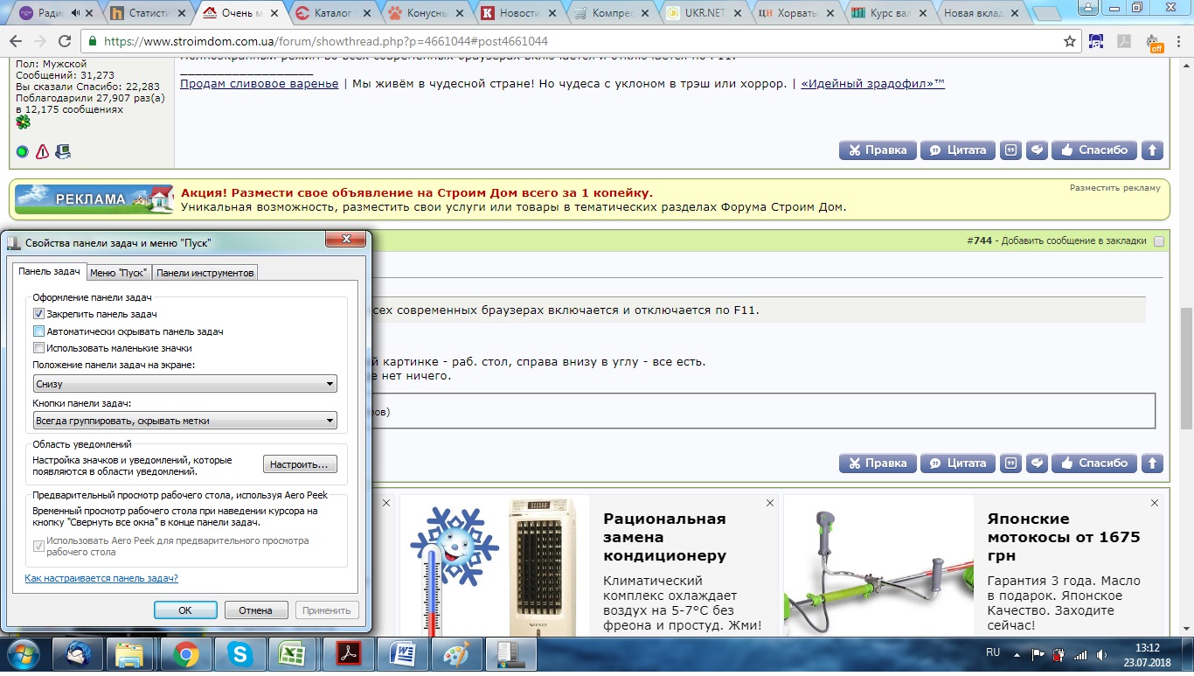Open Skype from the taskbar

click(240, 654)
